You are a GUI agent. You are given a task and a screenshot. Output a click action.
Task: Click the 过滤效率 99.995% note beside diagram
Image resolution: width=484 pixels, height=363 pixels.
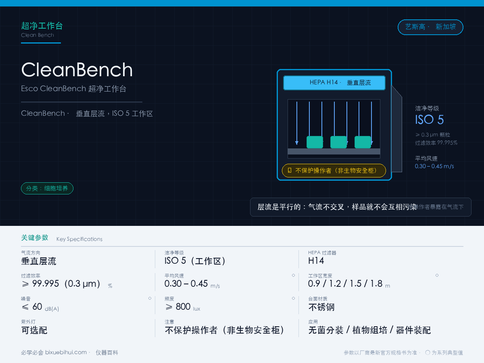[436, 142]
